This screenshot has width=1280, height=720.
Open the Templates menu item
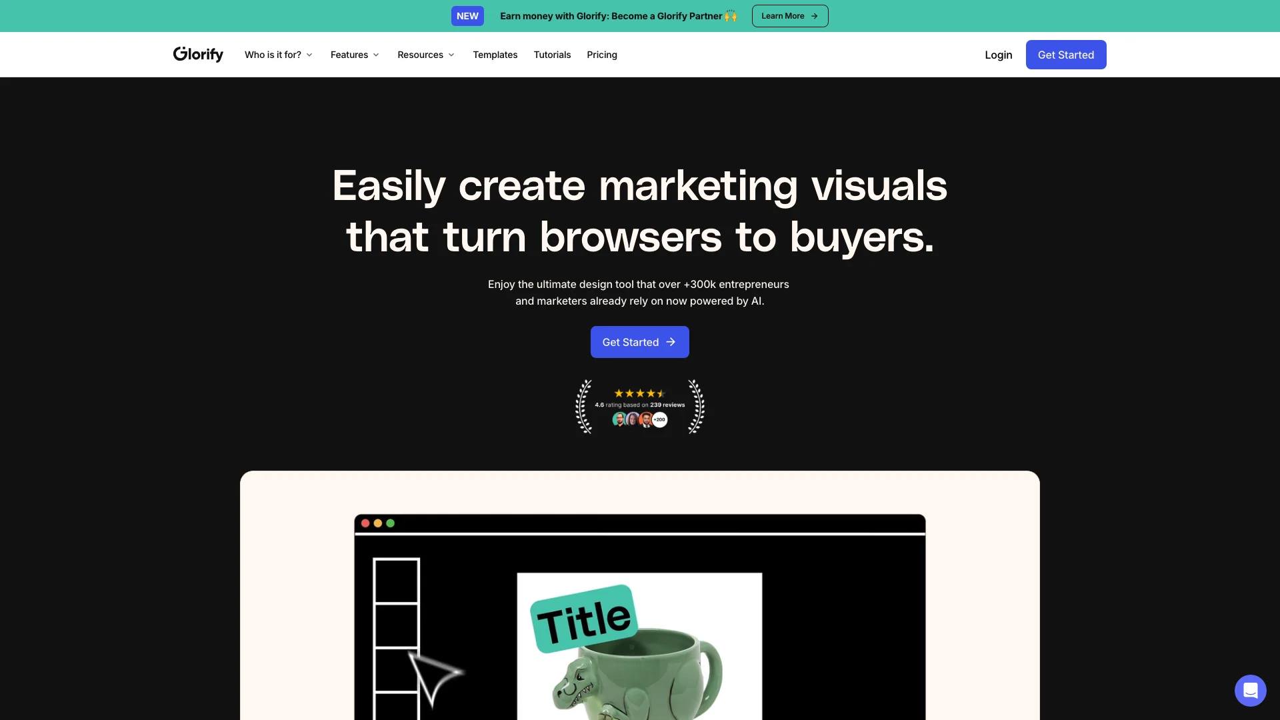[495, 55]
